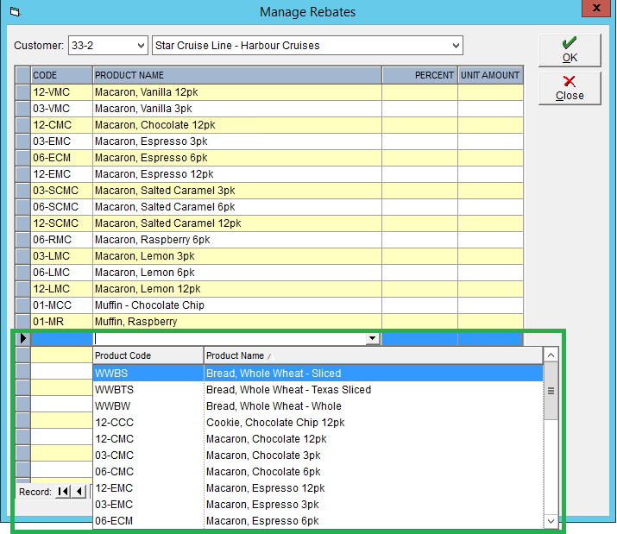This screenshot has height=534, width=617.
Task: Choose Bread, Whole Wheat - Whole option
Action: 318,406
